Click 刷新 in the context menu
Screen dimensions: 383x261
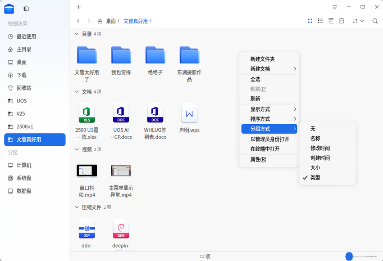tap(255, 99)
